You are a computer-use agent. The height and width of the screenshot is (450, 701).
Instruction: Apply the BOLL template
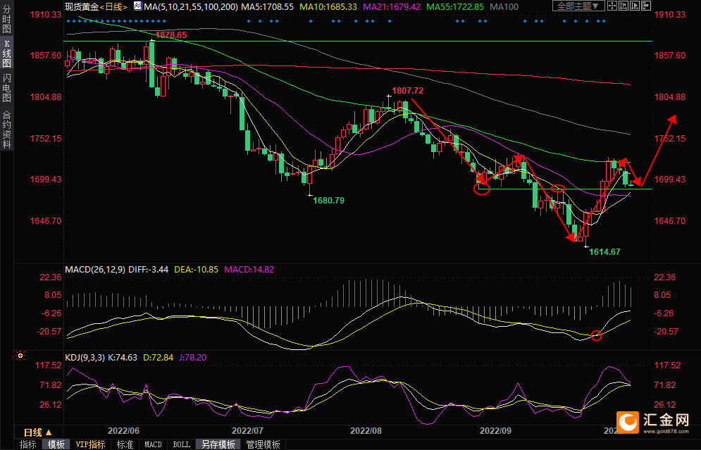point(181,444)
